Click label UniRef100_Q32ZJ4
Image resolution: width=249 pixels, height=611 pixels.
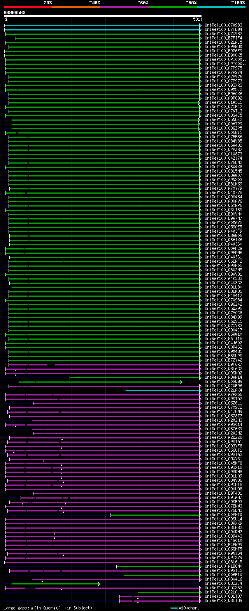click(223, 583)
